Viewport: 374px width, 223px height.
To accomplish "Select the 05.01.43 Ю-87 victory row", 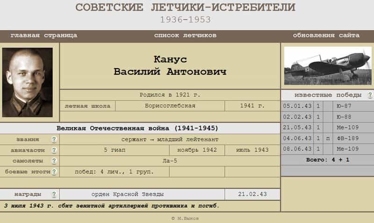I will point(327,106).
